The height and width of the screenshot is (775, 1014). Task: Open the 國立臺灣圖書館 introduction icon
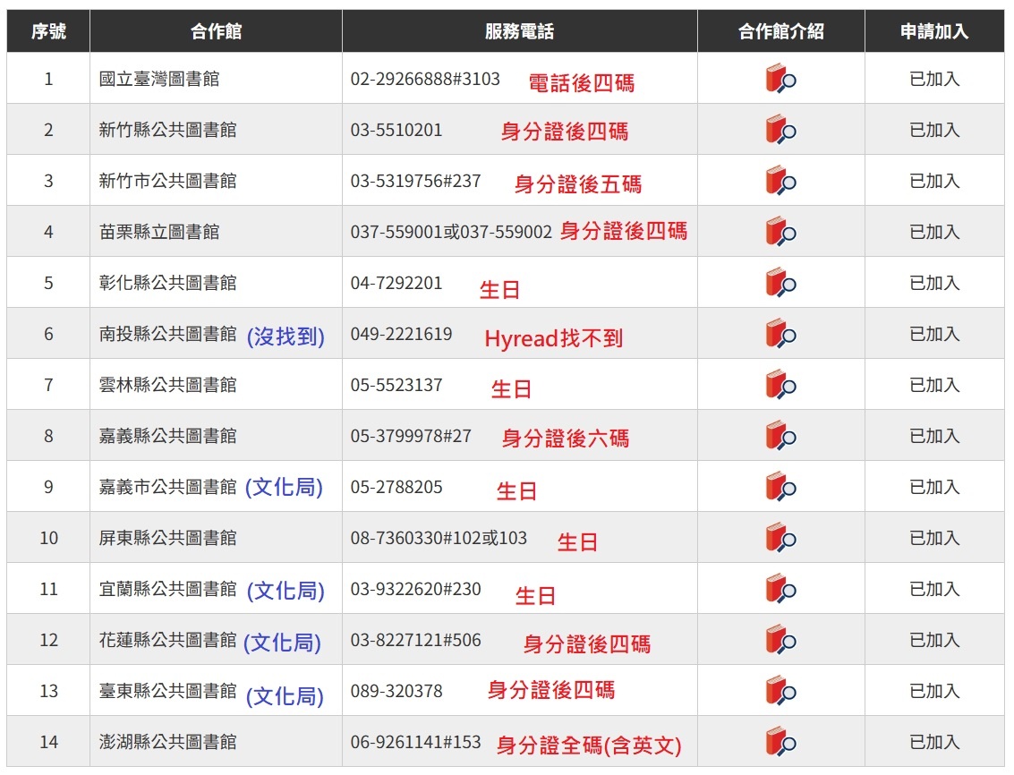(x=780, y=78)
